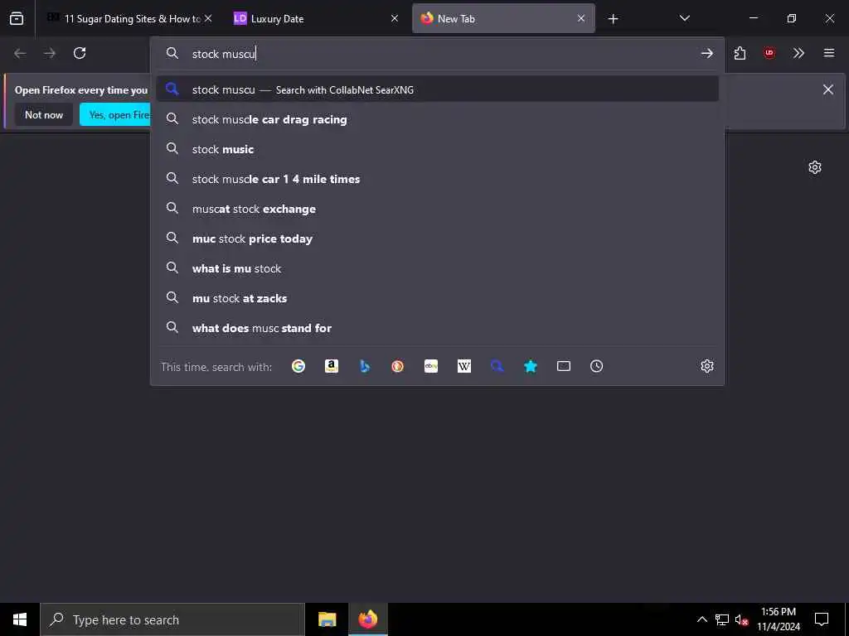Viewport: 849px width, 636px height.
Task: Close the New Tab tab
Action: 581,18
